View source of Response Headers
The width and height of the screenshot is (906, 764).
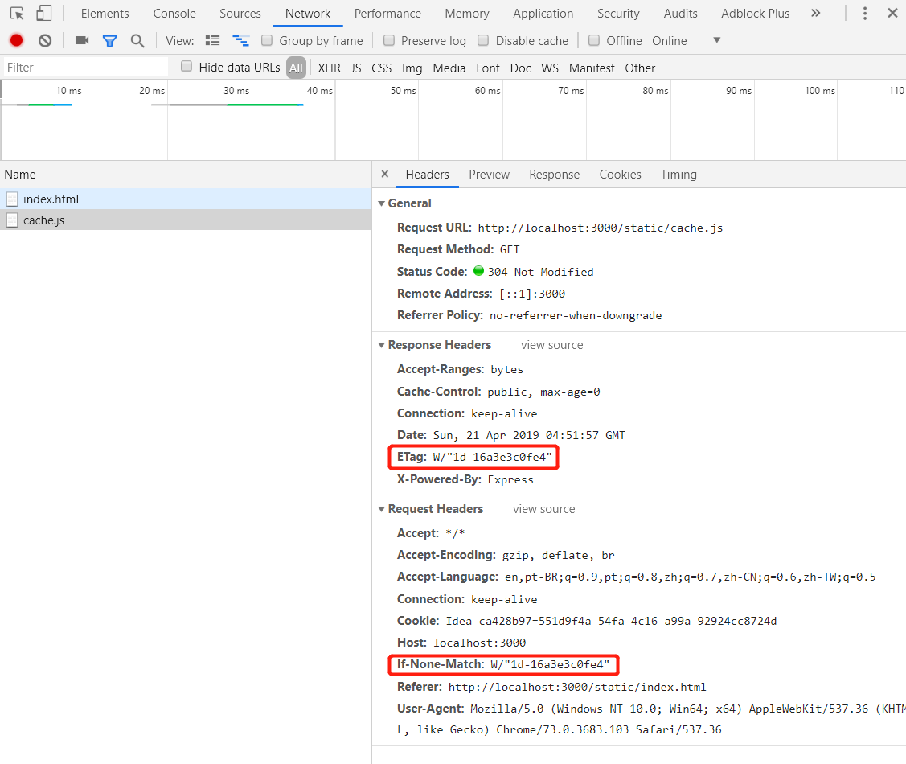click(x=551, y=345)
